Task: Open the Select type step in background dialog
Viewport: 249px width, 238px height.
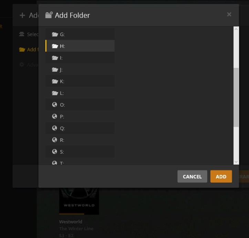Action: 29,34
